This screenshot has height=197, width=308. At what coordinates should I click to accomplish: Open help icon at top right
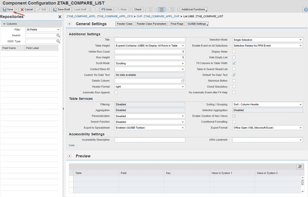pyautogui.click(x=305, y=10)
